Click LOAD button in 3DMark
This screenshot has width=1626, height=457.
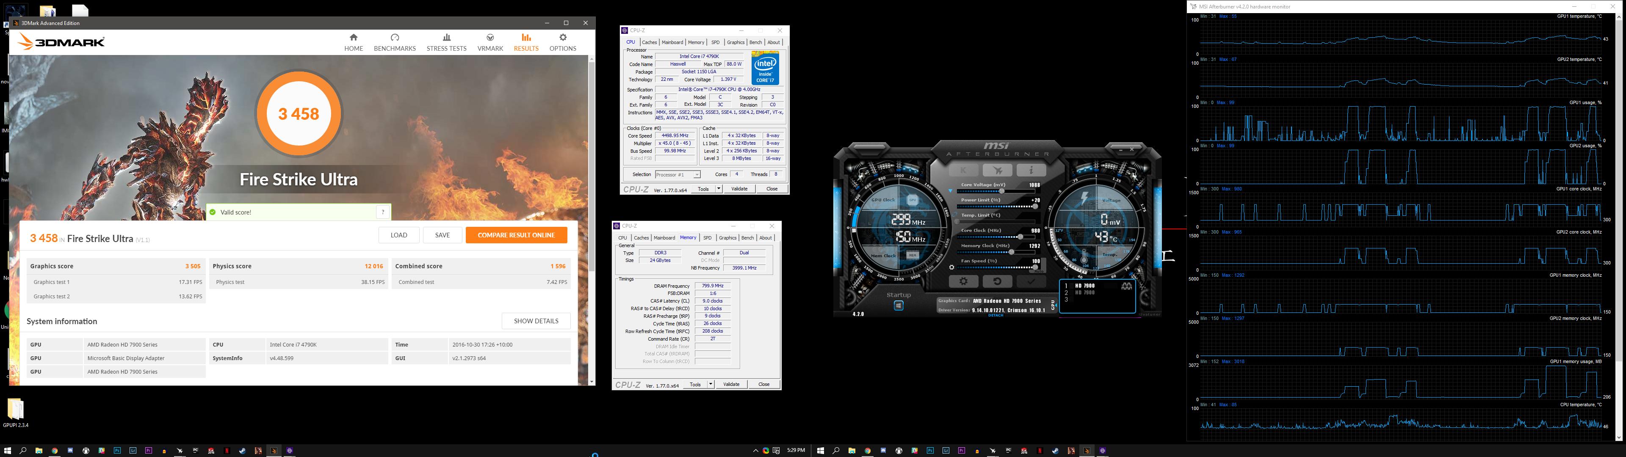(399, 235)
